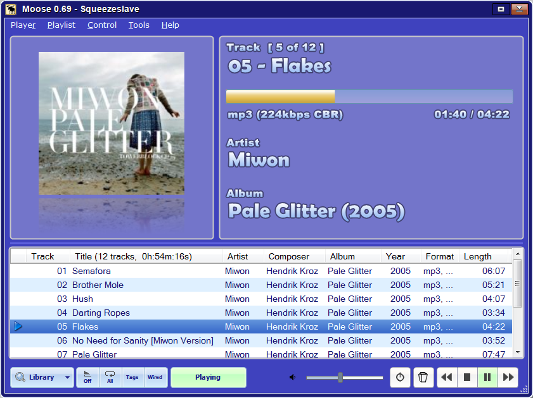Viewport: 533px width, 398px height.
Task: Sort by the Composer column header
Action: click(294, 256)
